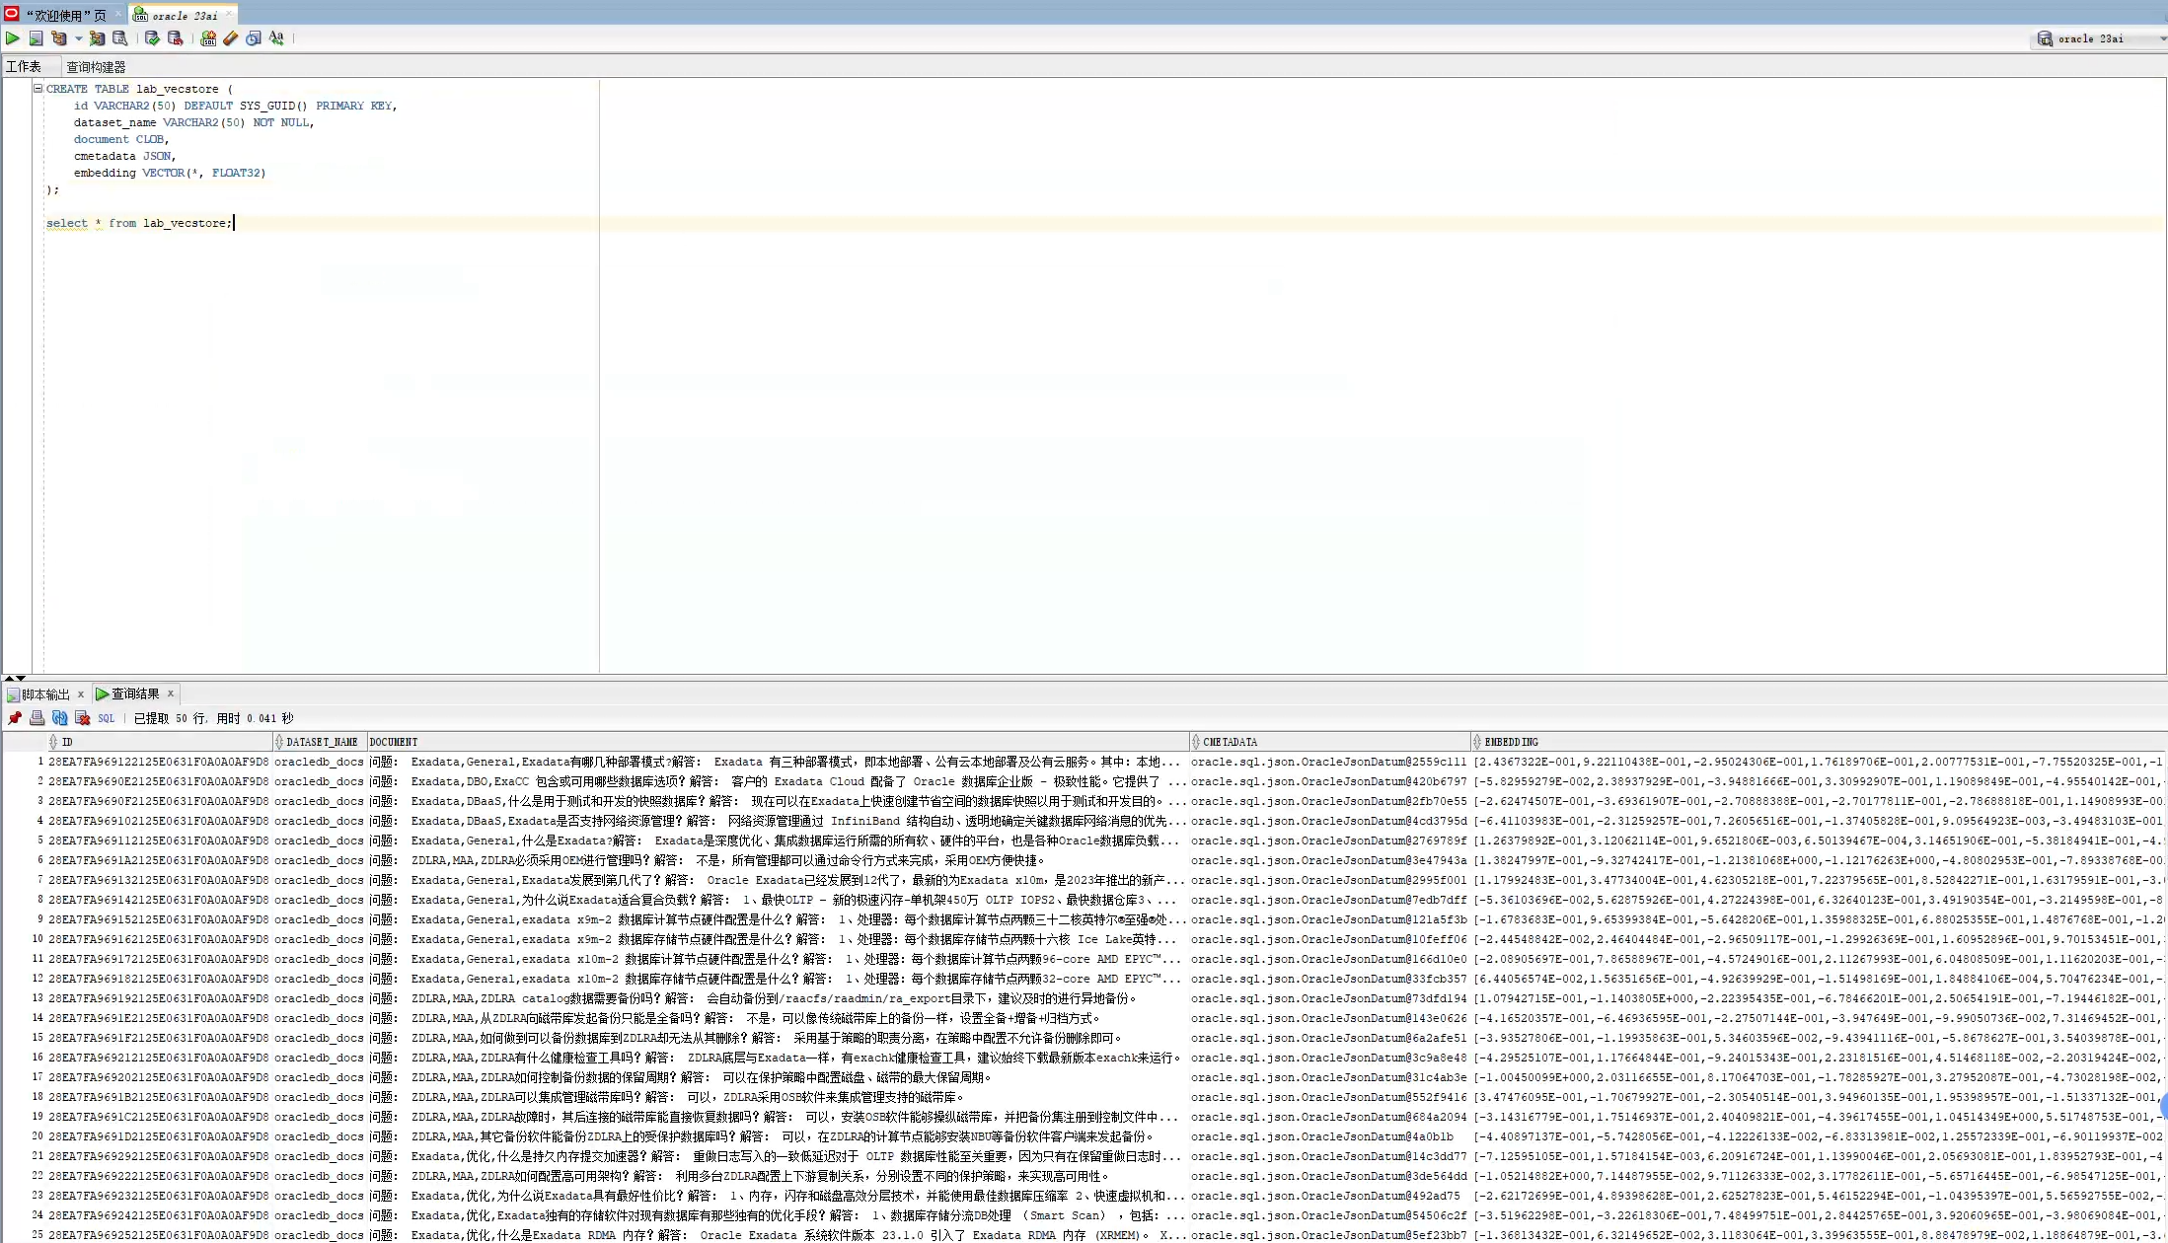Collapse the CREATE TABLE code block

click(37, 88)
